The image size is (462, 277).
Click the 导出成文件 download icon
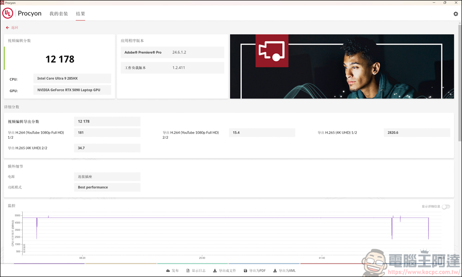pyautogui.click(x=215, y=271)
